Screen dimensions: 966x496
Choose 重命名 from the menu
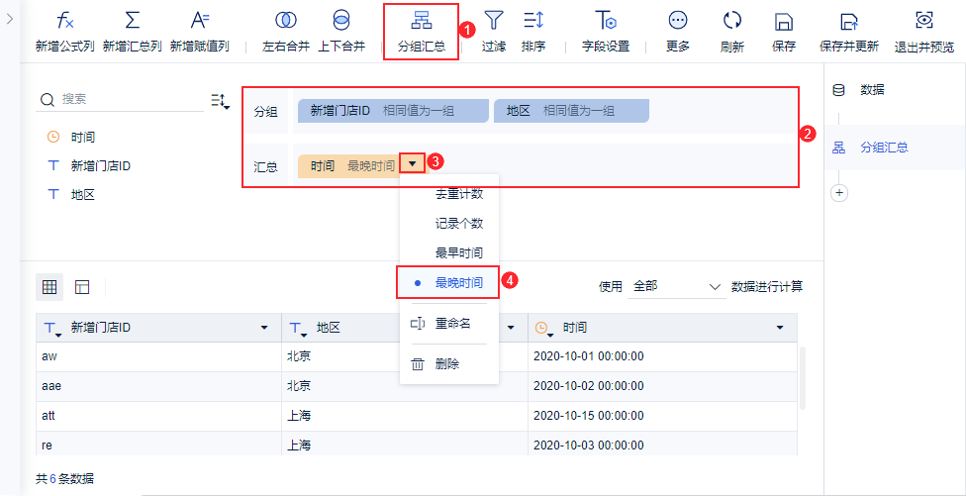click(x=449, y=323)
